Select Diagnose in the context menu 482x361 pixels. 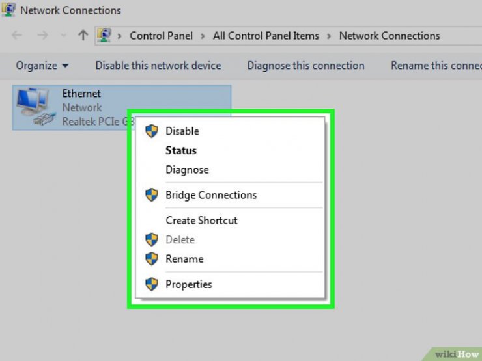click(x=187, y=170)
